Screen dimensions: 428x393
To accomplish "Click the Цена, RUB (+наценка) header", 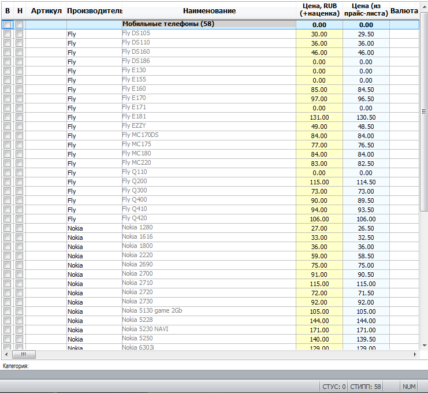I will point(319,10).
